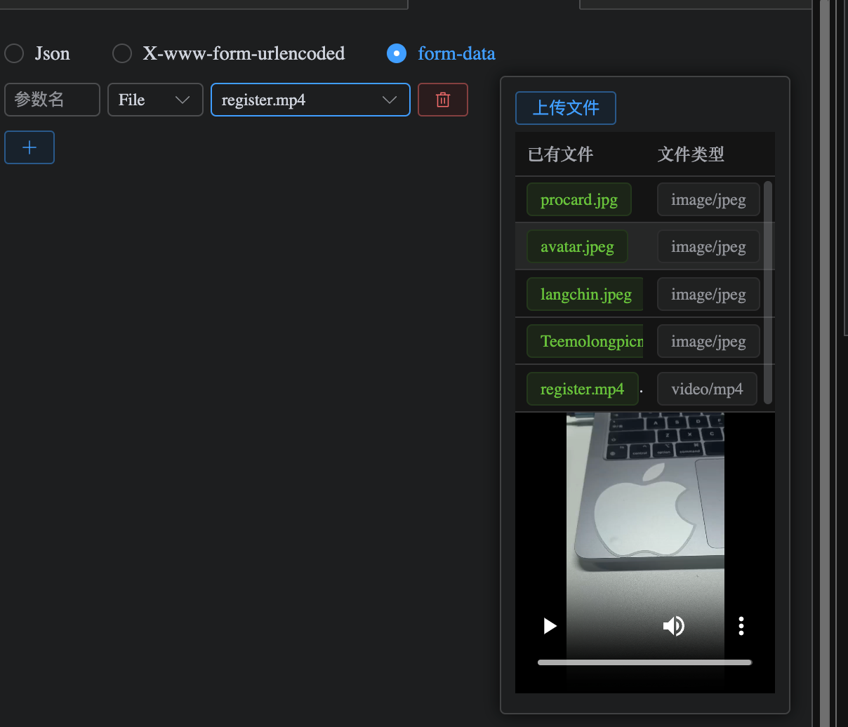Open the video more options menu
The height and width of the screenshot is (727, 848).
pos(741,625)
